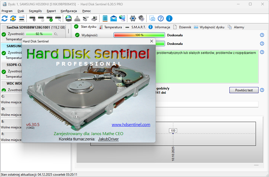Screen dimensions: 269x177
Task: Open the www.hdsentinel.com link
Action: click(x=131, y=125)
